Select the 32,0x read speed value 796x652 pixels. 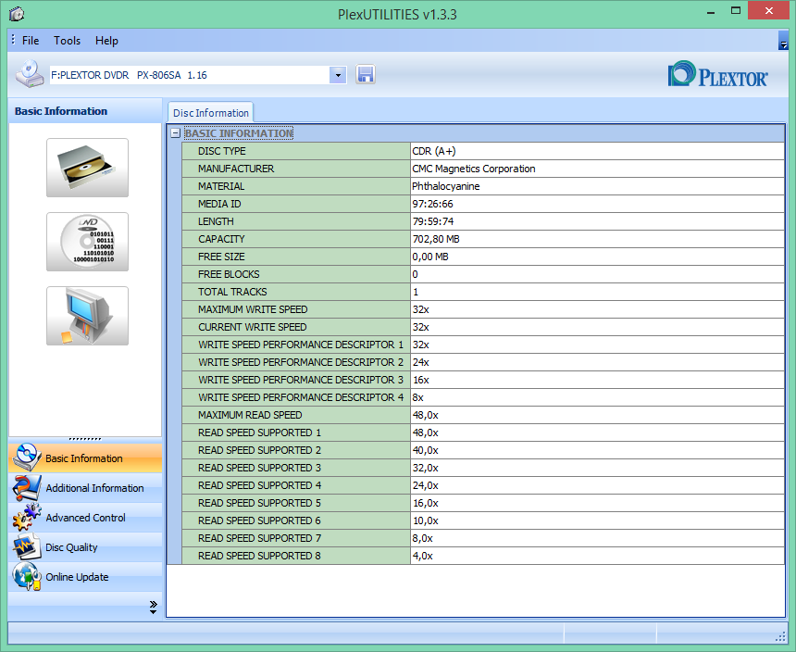(x=426, y=468)
